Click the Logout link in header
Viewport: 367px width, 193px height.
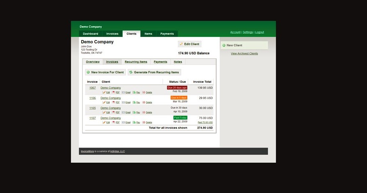pos(259,32)
